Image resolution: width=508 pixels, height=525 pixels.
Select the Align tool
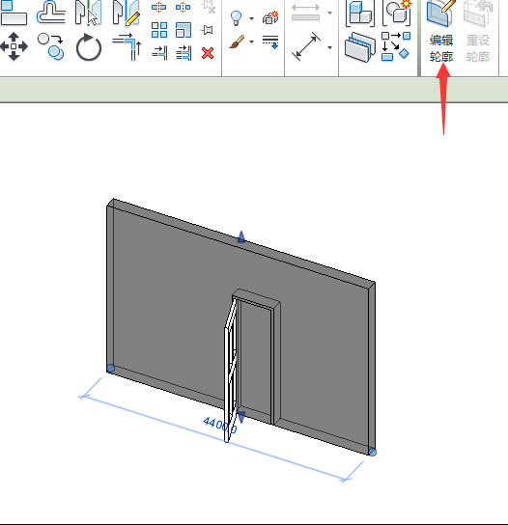(14, 13)
